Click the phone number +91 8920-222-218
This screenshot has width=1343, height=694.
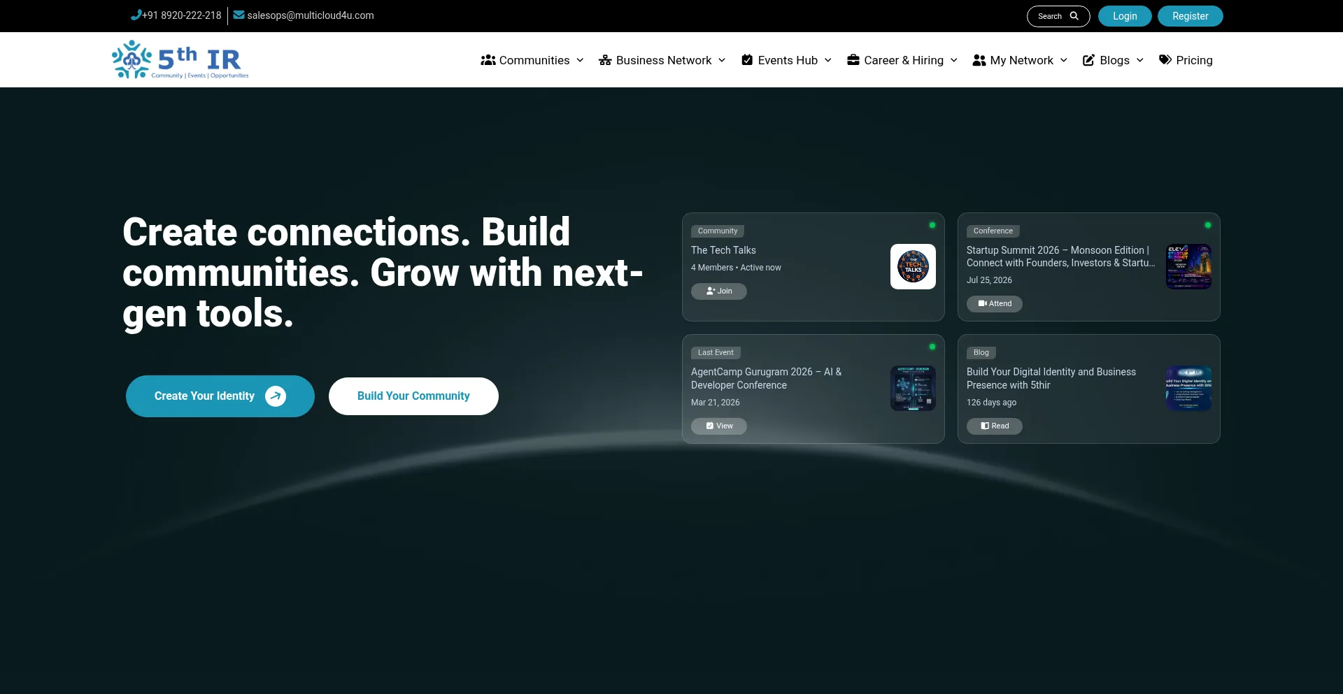[182, 15]
